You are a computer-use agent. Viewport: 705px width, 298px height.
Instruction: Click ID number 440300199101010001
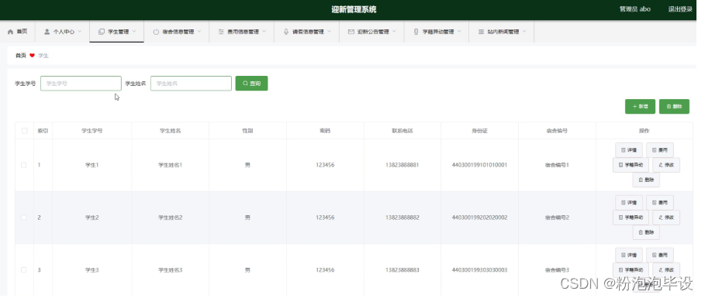(479, 165)
